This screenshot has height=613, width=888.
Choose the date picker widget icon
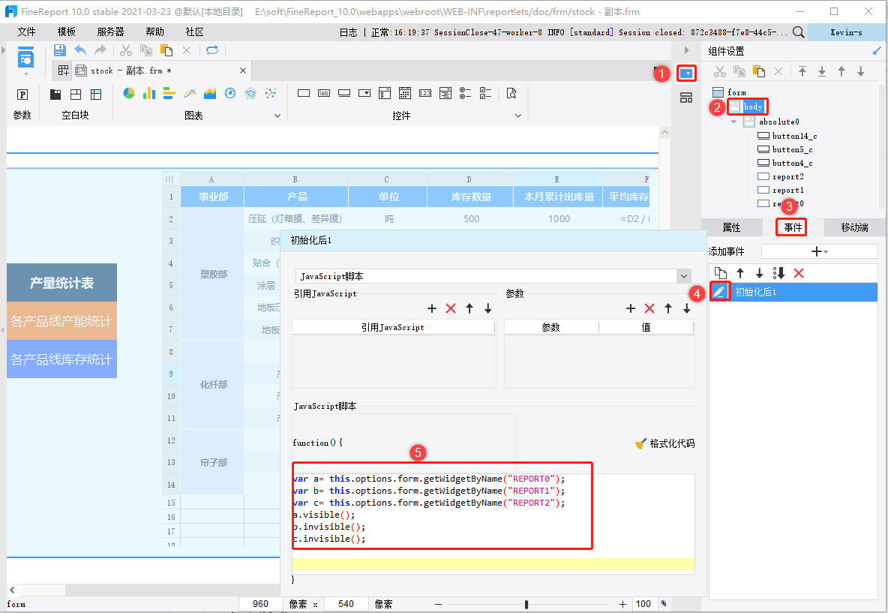click(404, 93)
